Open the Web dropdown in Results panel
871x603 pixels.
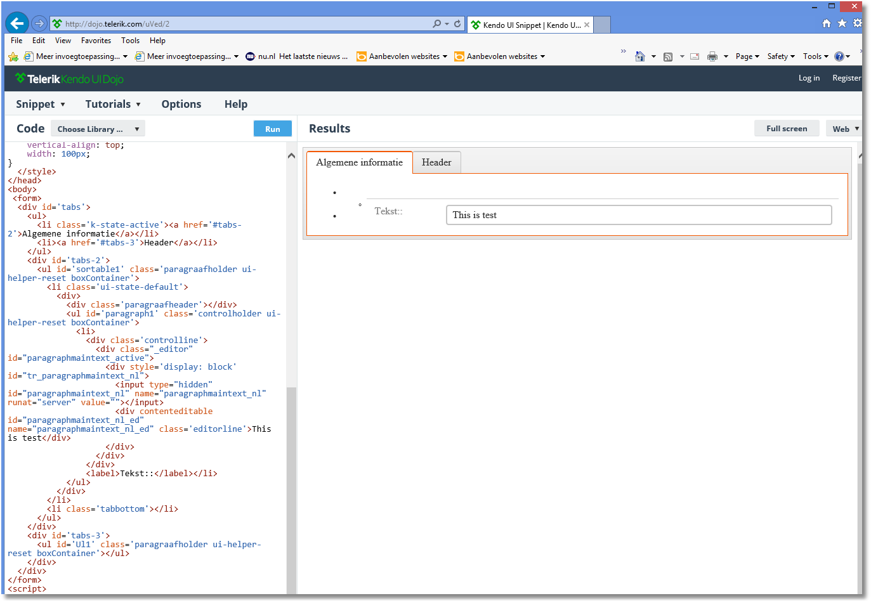[x=845, y=129]
